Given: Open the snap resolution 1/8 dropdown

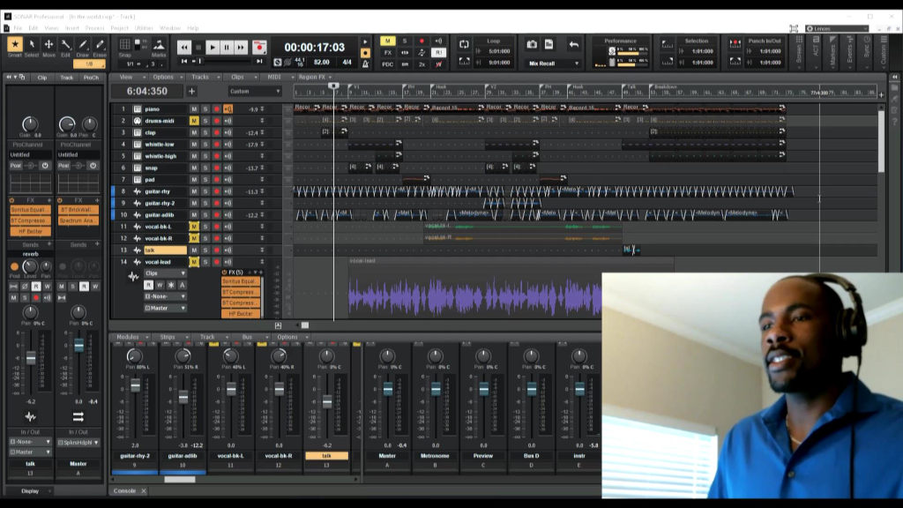Looking at the screenshot, I should point(89,63).
